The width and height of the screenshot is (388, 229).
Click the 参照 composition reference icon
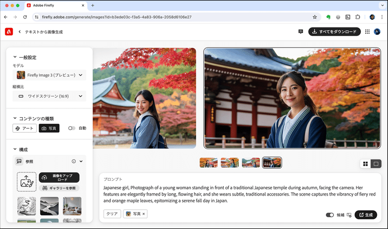click(x=19, y=161)
